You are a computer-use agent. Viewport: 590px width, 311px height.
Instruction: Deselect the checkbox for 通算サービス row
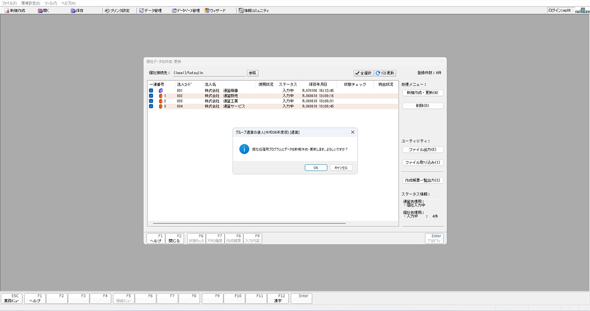[x=151, y=107]
